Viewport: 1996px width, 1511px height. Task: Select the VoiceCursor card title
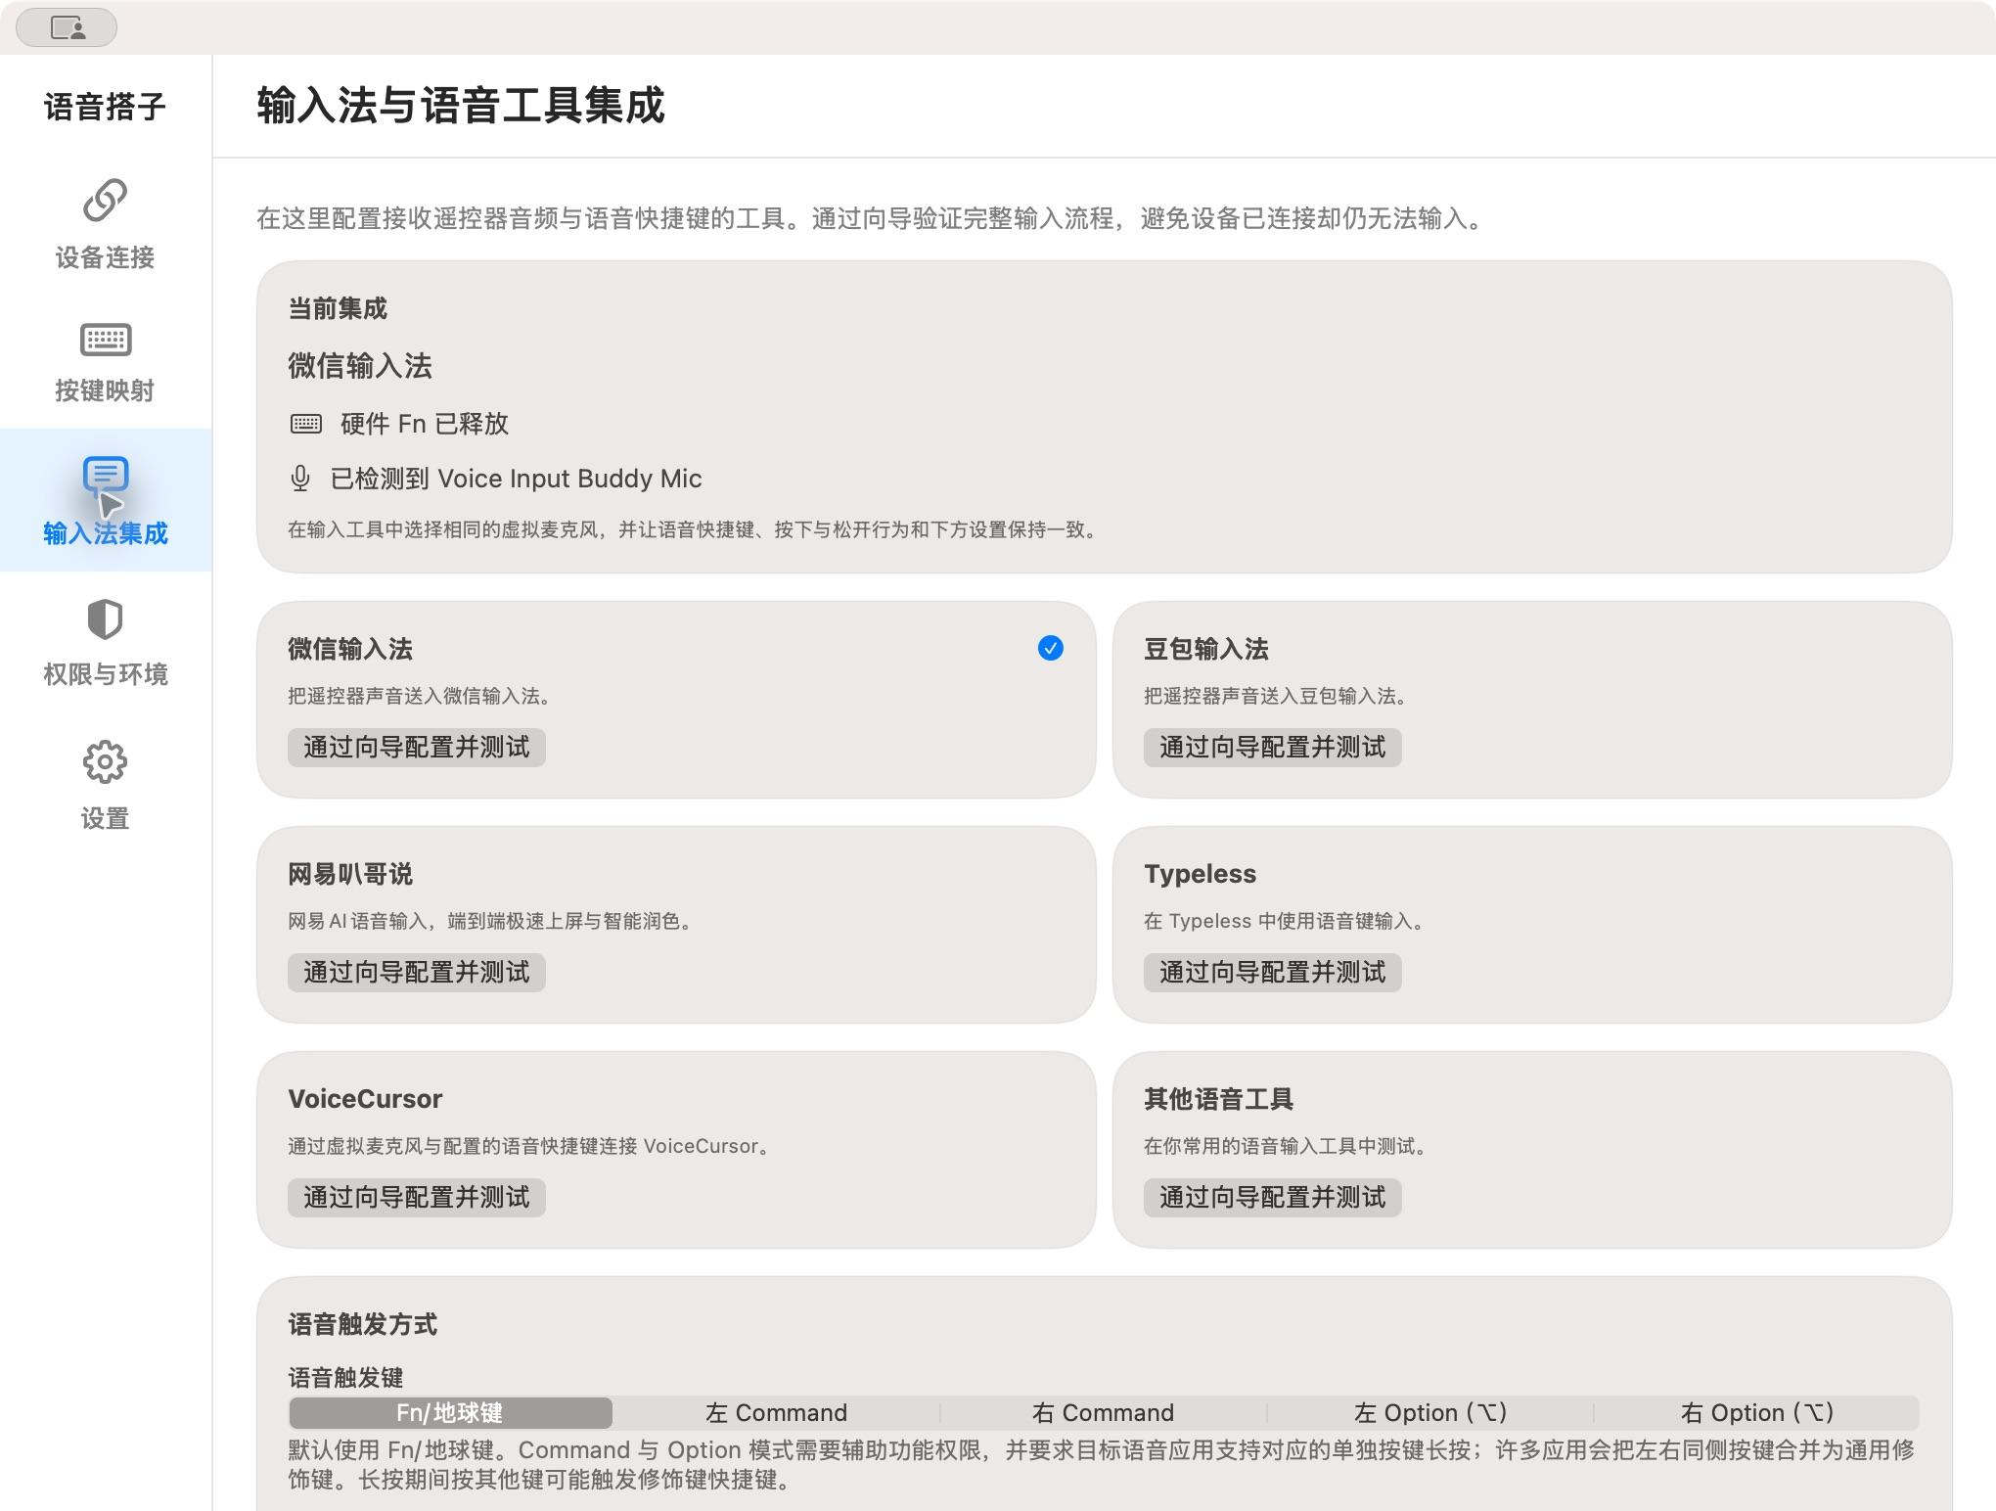365,1099
